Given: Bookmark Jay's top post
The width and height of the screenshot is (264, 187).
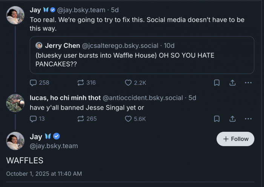Looking at the screenshot, I should pos(217,83).
